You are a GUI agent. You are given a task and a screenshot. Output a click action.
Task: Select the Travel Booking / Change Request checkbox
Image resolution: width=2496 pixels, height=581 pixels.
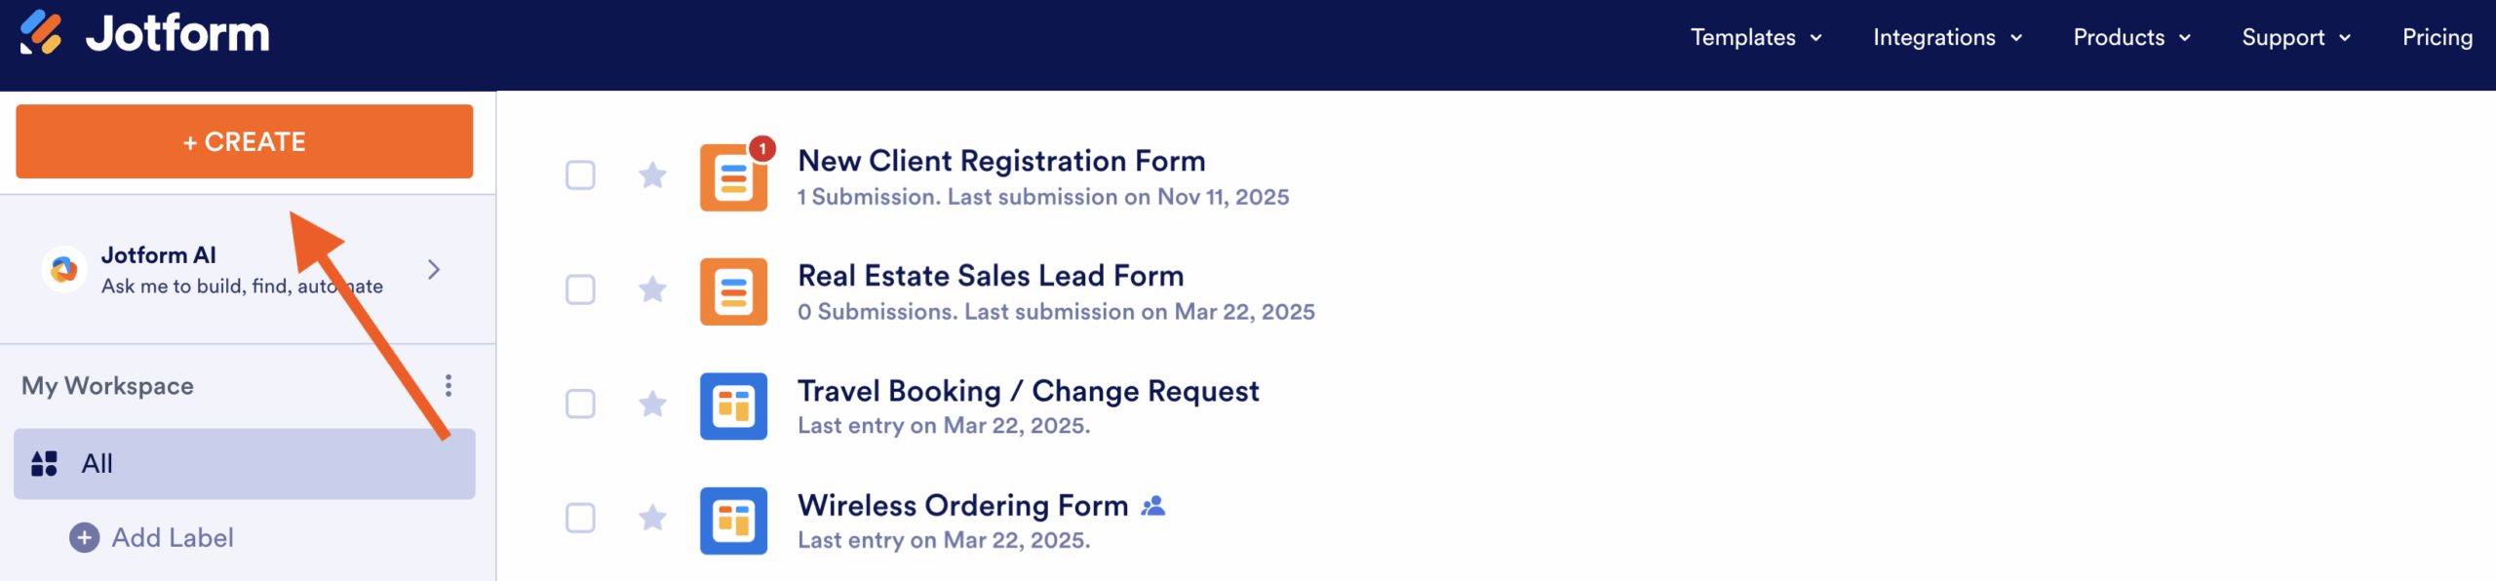[x=580, y=404]
